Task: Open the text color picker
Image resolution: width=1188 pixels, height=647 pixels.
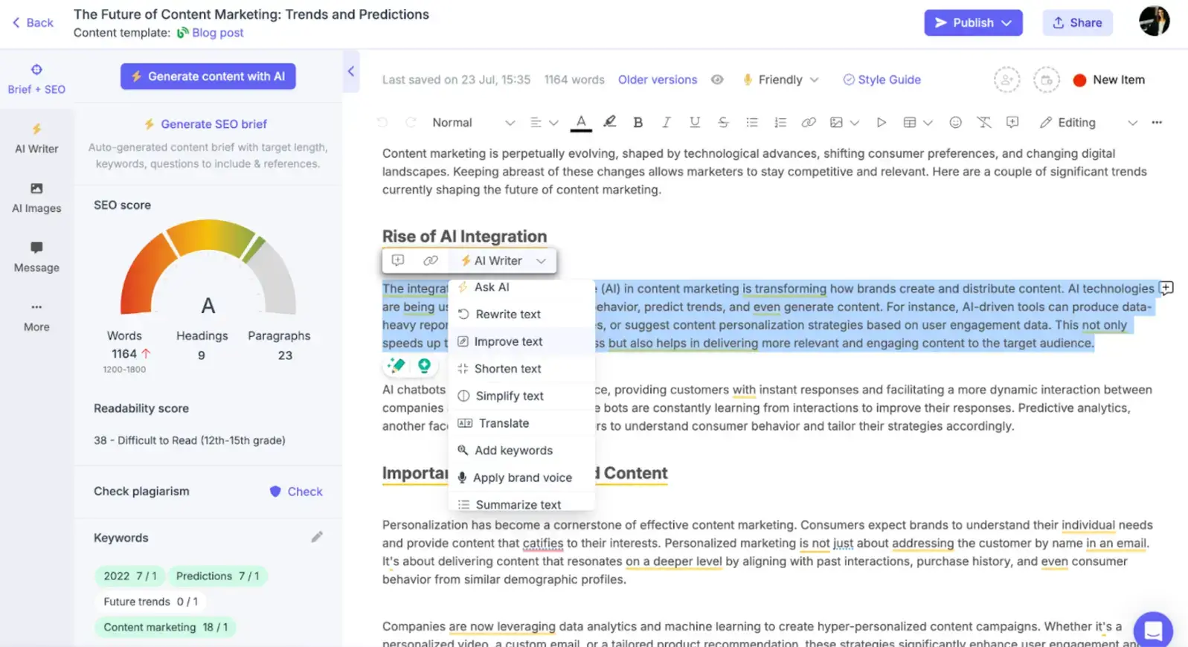Action: coord(581,123)
